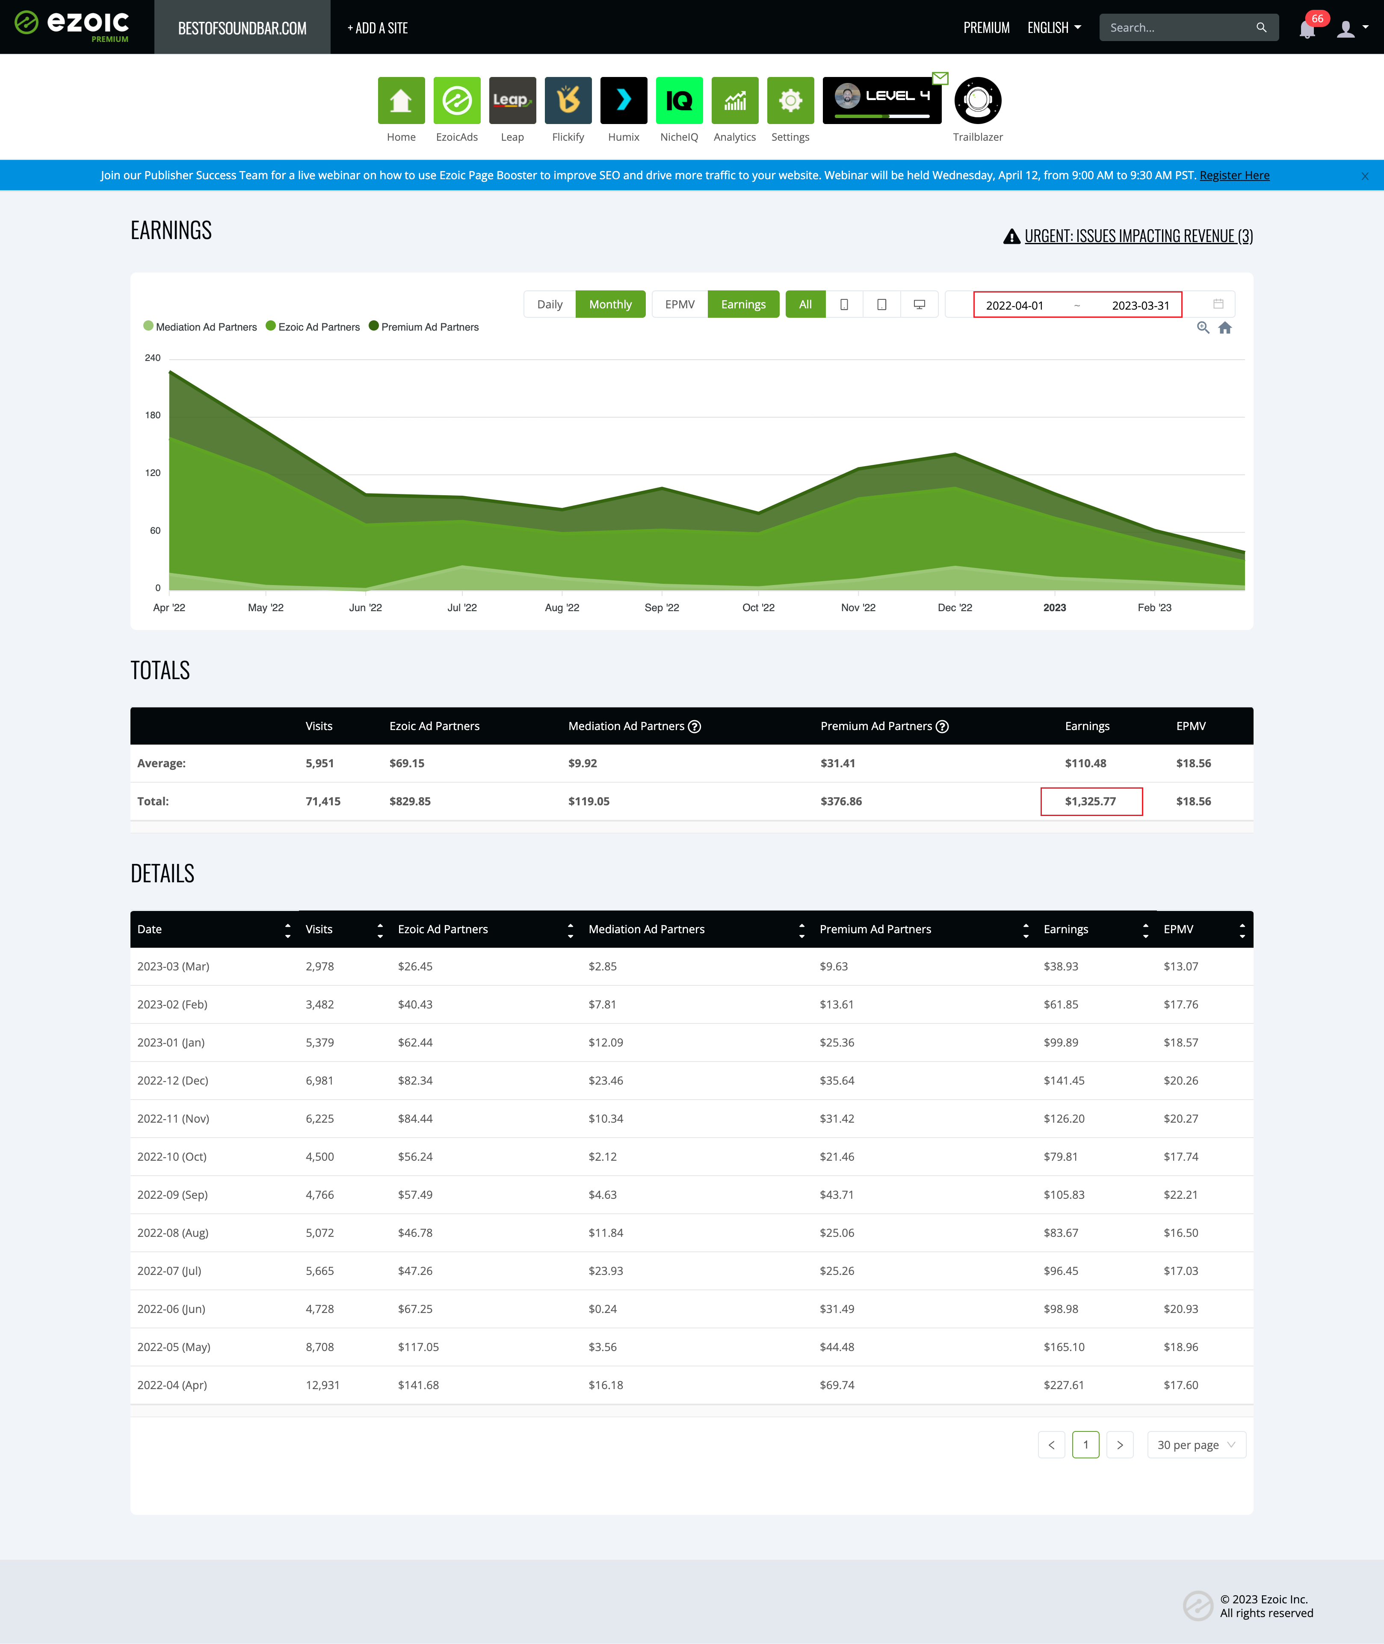Go to the next results page
Screen dimensions: 1384x1644
tap(1120, 1445)
